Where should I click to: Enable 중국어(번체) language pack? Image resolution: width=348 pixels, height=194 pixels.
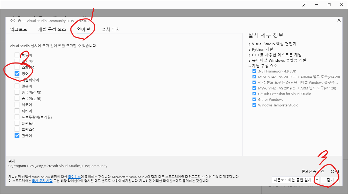17,98
